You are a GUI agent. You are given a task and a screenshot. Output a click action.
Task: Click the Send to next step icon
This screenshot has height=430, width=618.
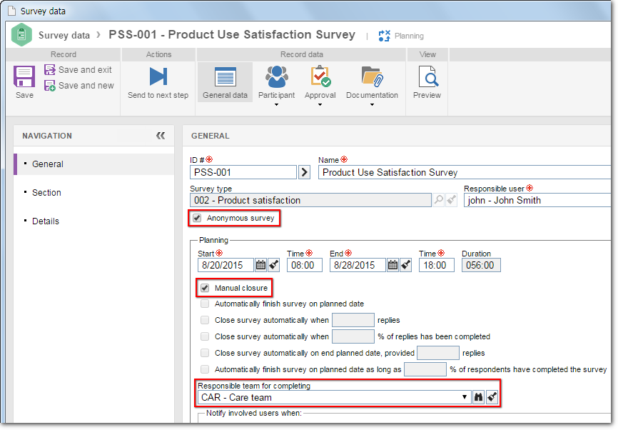[x=158, y=76]
